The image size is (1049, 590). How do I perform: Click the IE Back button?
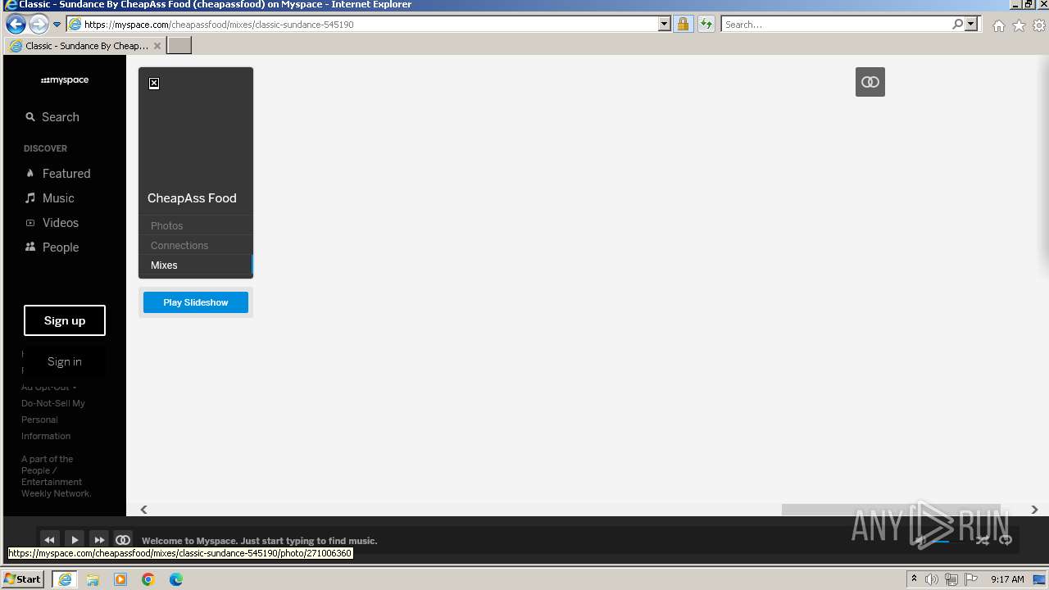16,24
